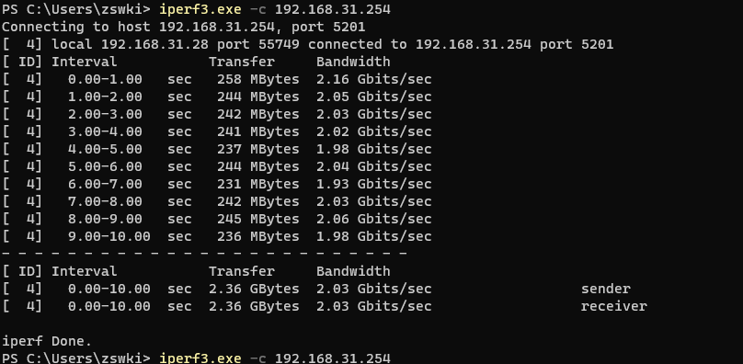Click the first iperf3.exe command text
The image size is (743, 364).
coord(200,9)
